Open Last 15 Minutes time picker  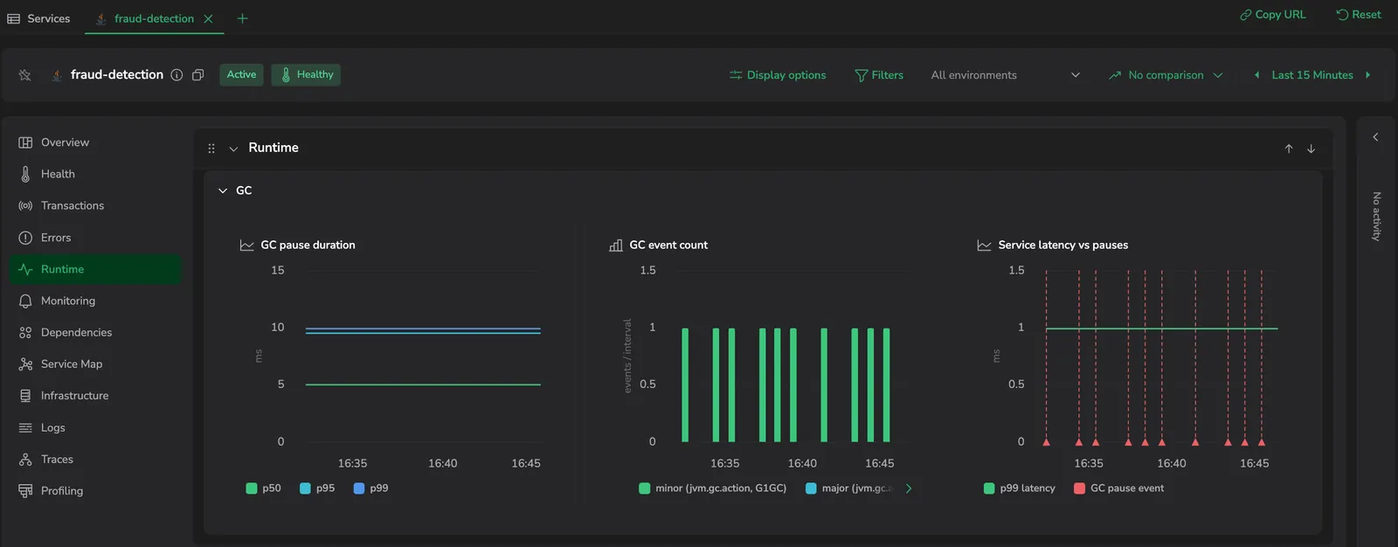1312,75
